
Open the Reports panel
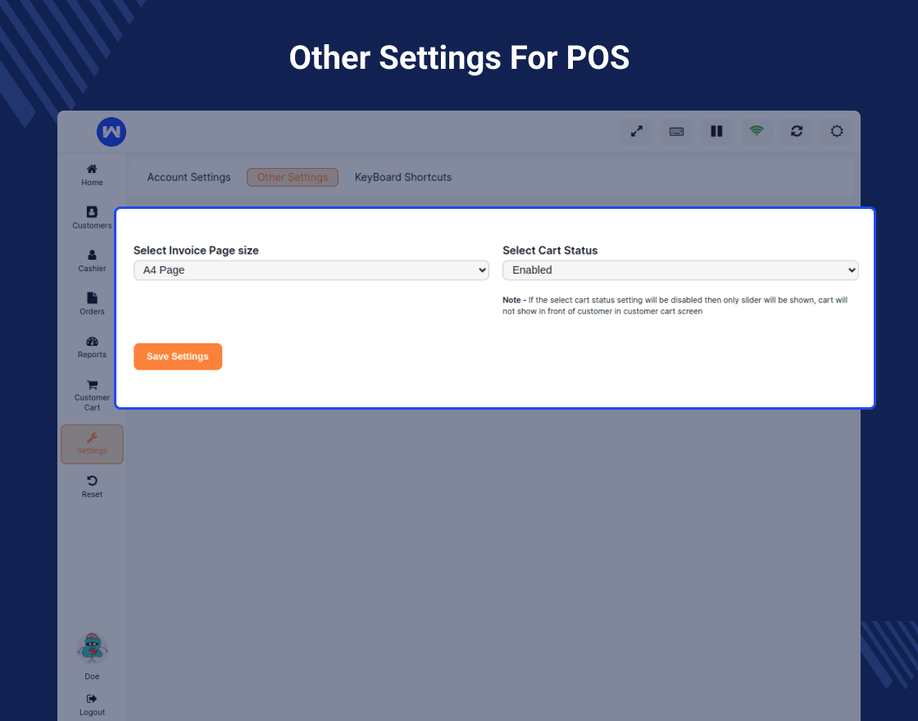92,347
